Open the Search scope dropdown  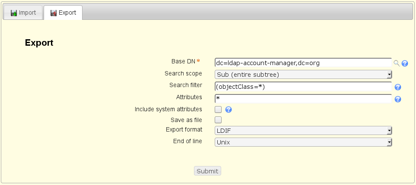point(303,75)
